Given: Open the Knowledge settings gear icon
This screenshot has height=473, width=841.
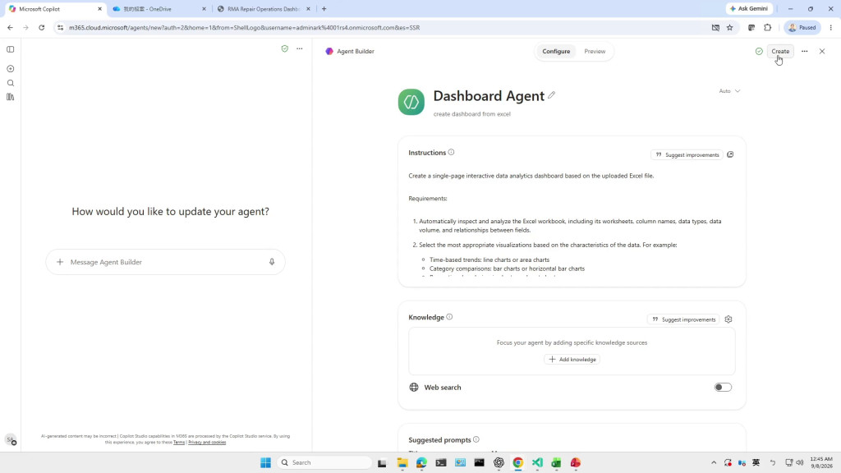Looking at the screenshot, I should point(728,319).
